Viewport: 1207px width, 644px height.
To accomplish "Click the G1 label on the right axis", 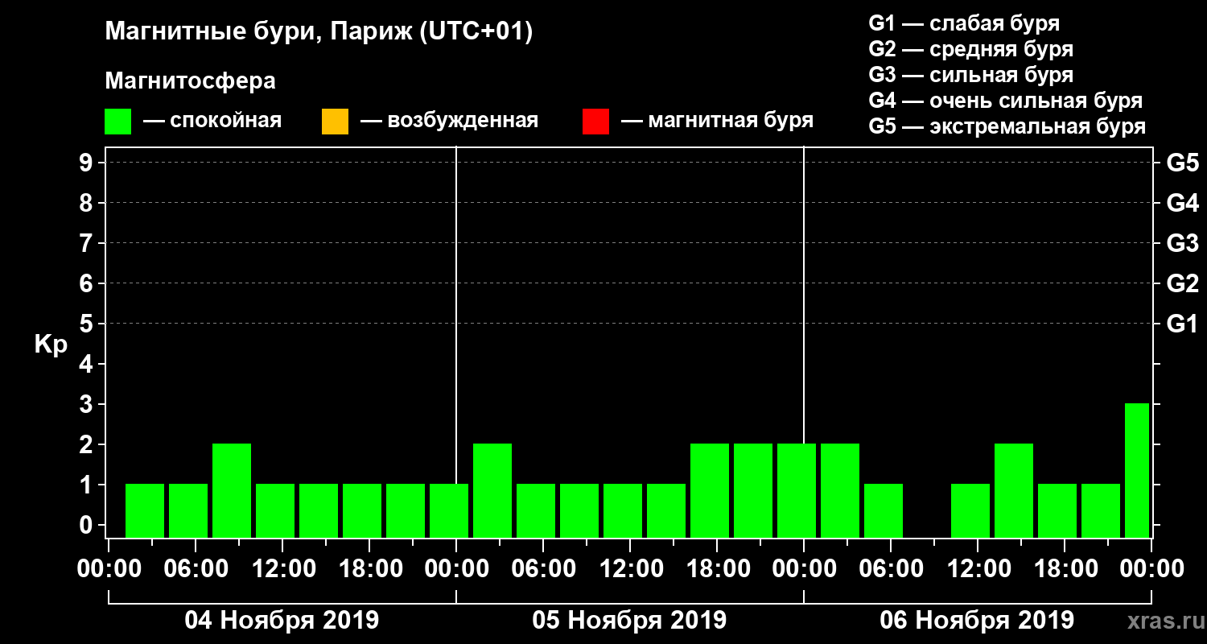I will pos(1182,324).
